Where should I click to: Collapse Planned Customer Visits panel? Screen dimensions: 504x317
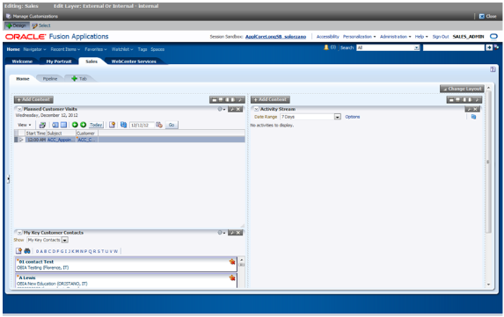tap(19, 109)
